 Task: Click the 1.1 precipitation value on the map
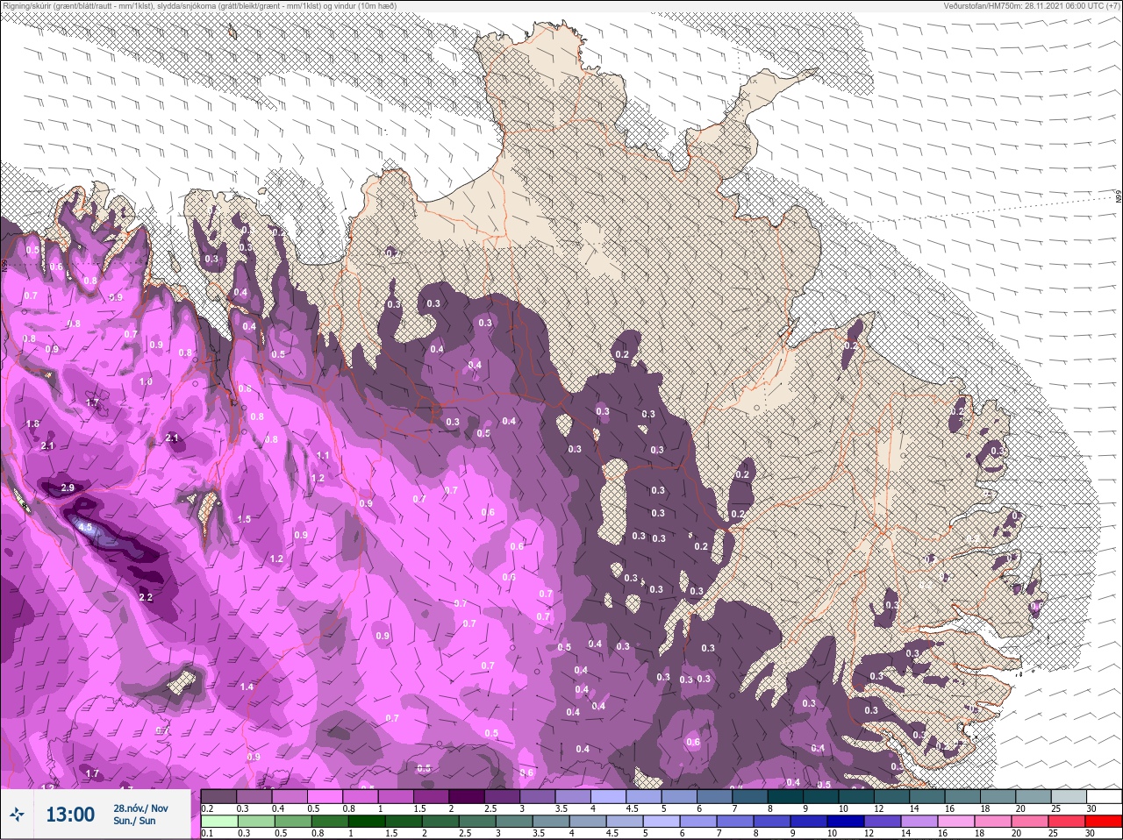[323, 456]
